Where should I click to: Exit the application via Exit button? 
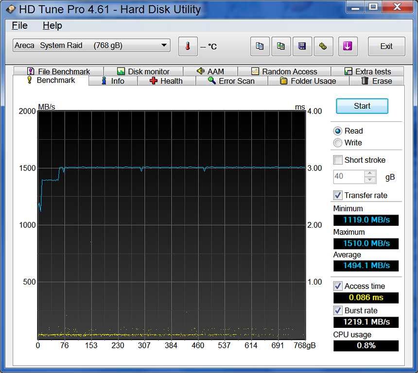386,46
